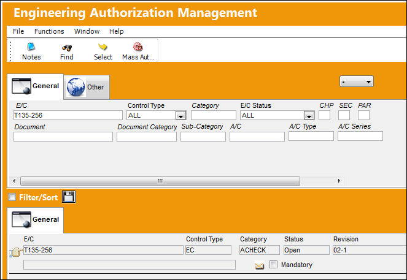Expand the E/C Status ALL dropdown
This screenshot has width=407, height=280.
pos(309,116)
